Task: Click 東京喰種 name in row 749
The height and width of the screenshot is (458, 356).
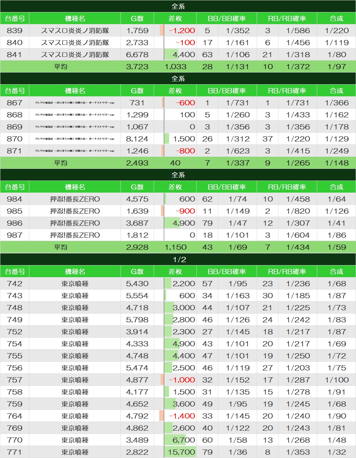Action: [x=75, y=320]
